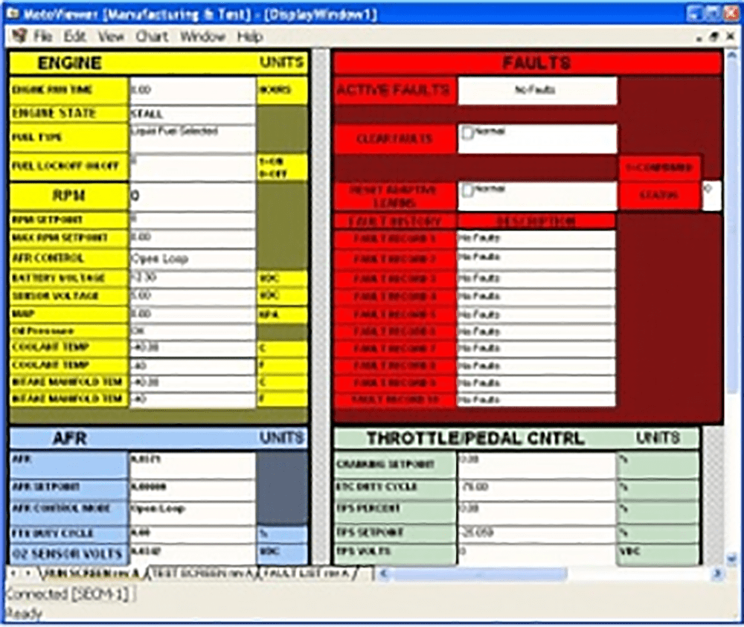Click the Fuel Lockoff On/Off value field
Screen dimensions: 744x627
coord(192,167)
